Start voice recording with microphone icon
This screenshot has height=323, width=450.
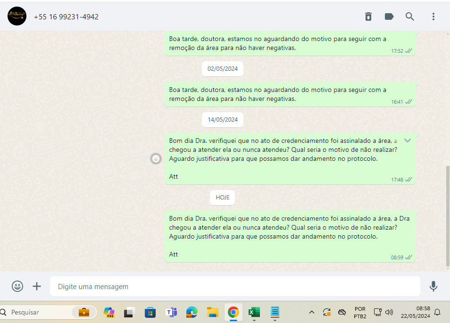click(433, 286)
